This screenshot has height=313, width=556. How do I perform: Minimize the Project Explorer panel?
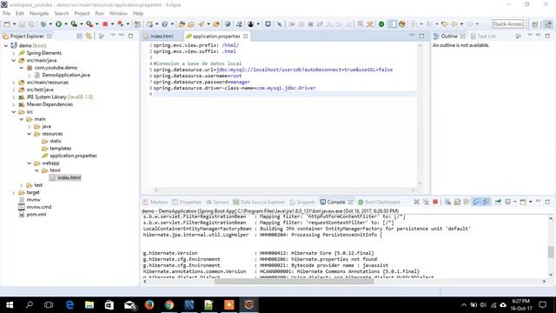[x=122, y=36]
